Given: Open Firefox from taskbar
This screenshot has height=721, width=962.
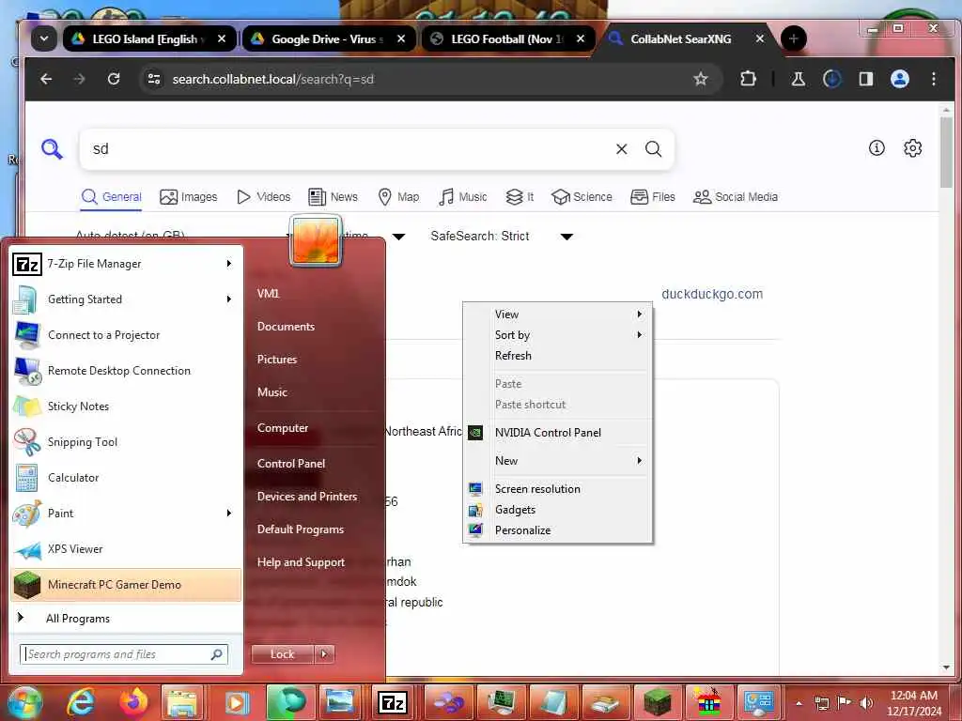Looking at the screenshot, I should tap(133, 702).
